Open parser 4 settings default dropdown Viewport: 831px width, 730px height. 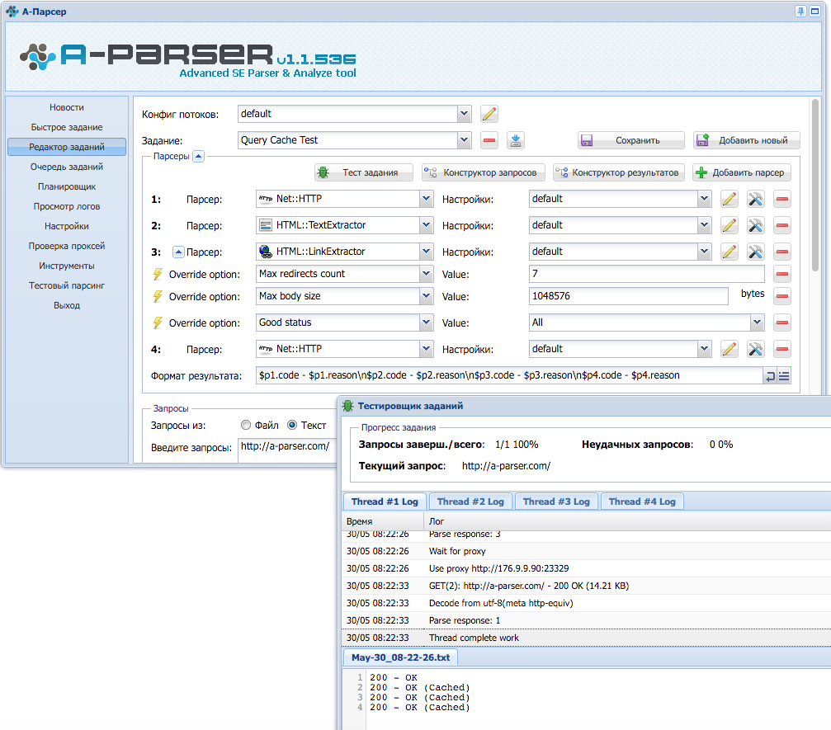click(704, 349)
